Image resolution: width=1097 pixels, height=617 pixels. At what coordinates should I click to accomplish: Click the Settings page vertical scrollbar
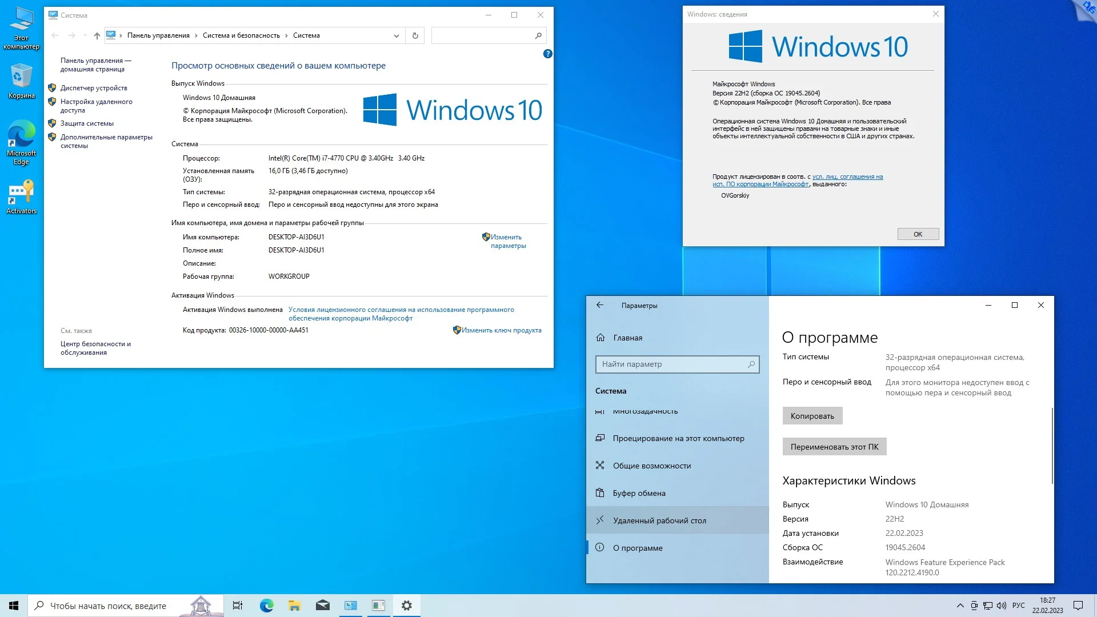[1051, 446]
